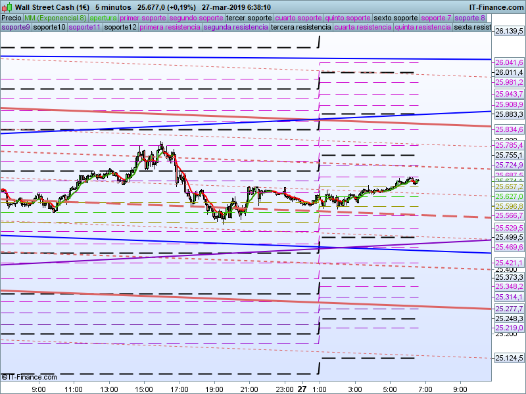Viewport: 526px width, 394px height.
Task: Click the 25.499,5 price axis label
Action: point(509,237)
